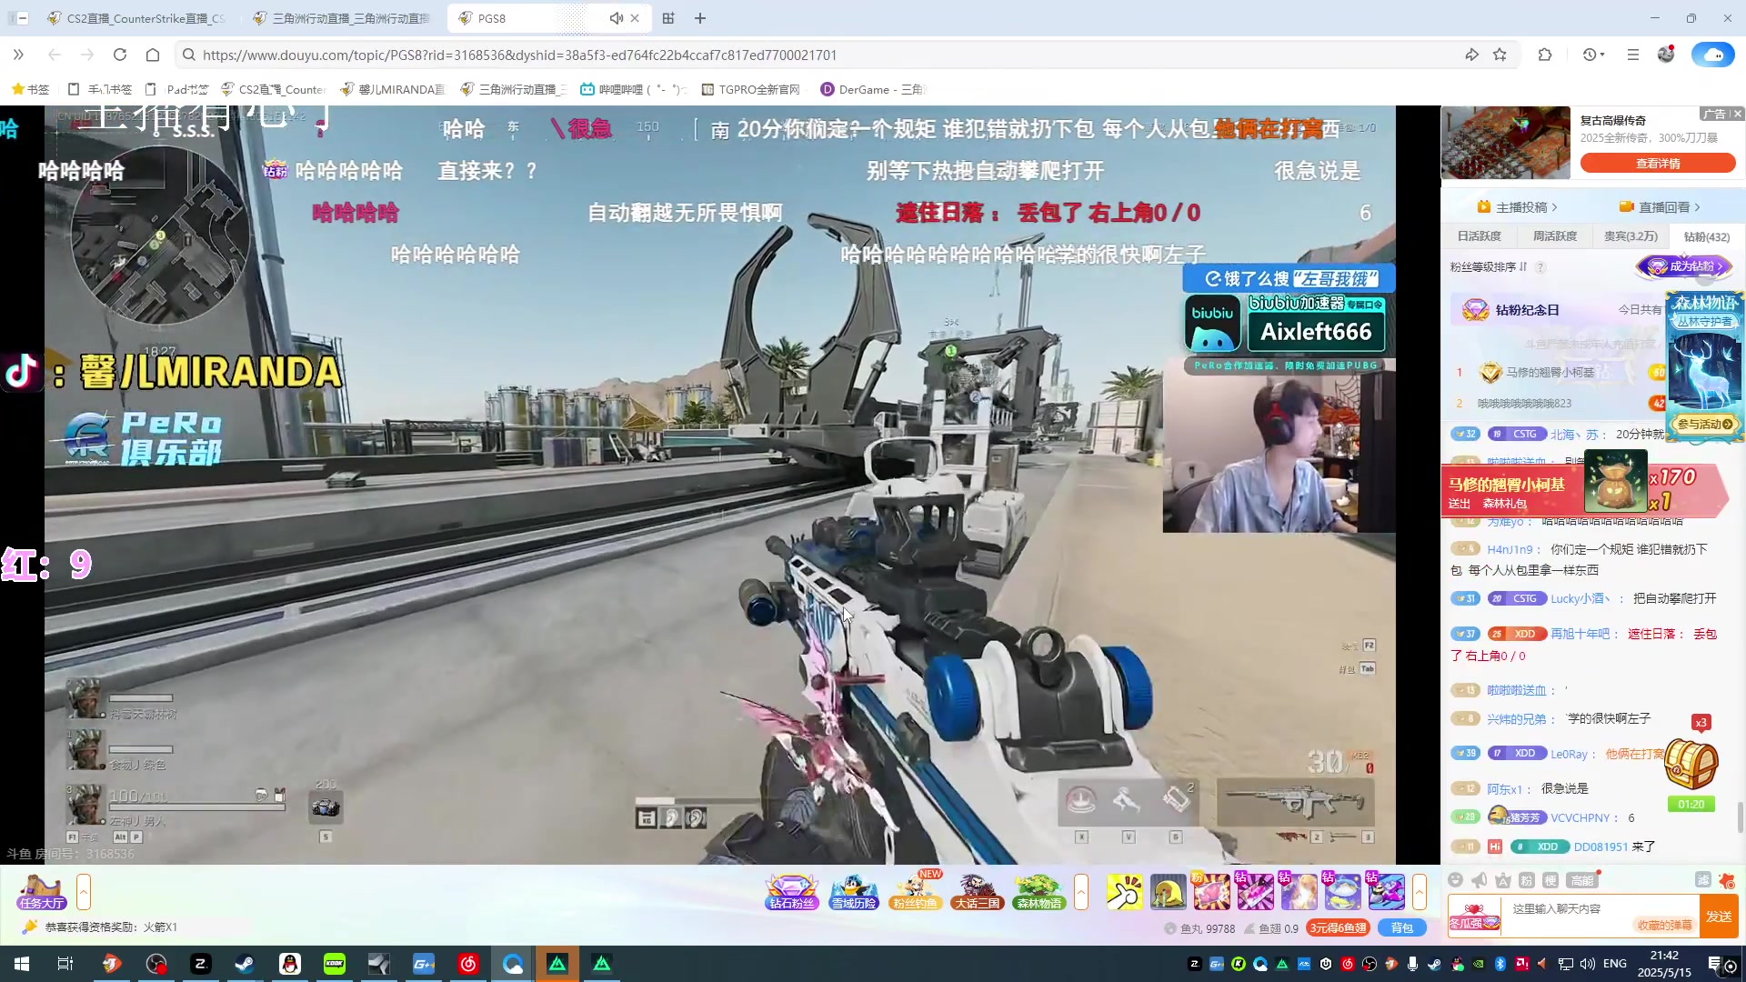
Task: Bookmark this page with the star icon
Action: (x=1500, y=55)
